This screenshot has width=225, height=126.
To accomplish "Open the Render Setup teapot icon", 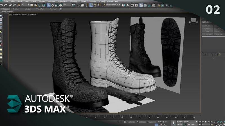I will pos(158,5).
